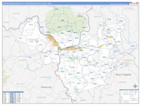Click ZIP code 41144
The height and width of the screenshot is (106, 141).
click(x=31, y=42)
